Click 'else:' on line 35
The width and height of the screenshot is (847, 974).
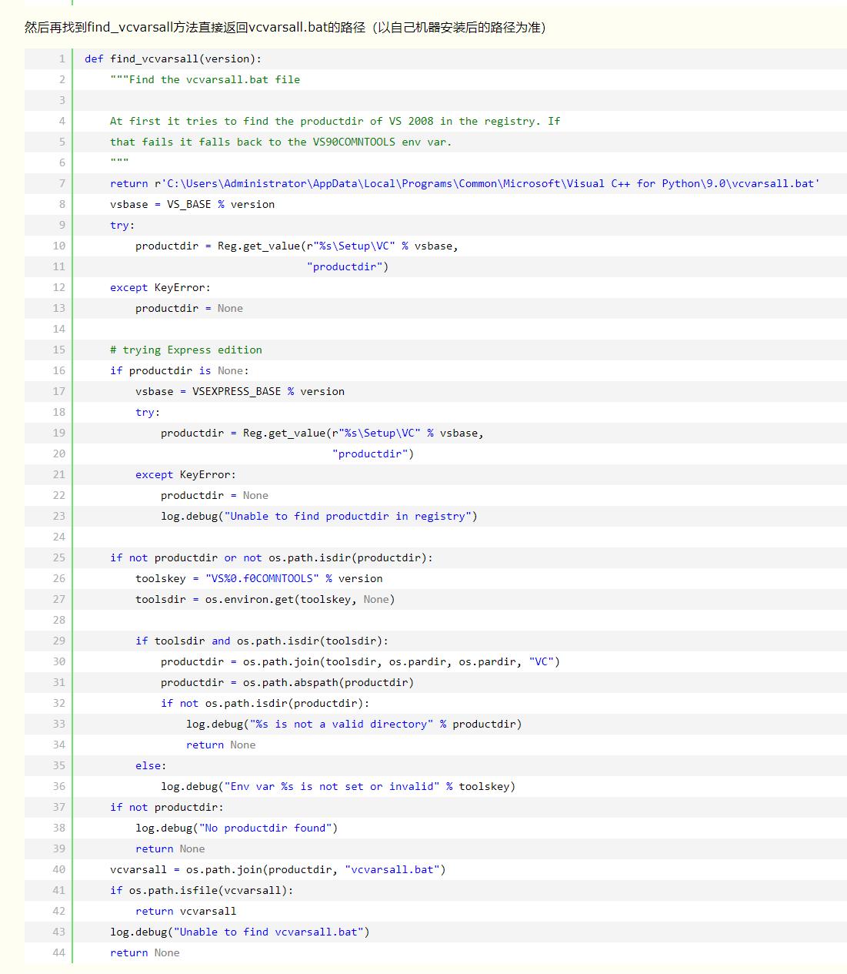[x=151, y=765]
